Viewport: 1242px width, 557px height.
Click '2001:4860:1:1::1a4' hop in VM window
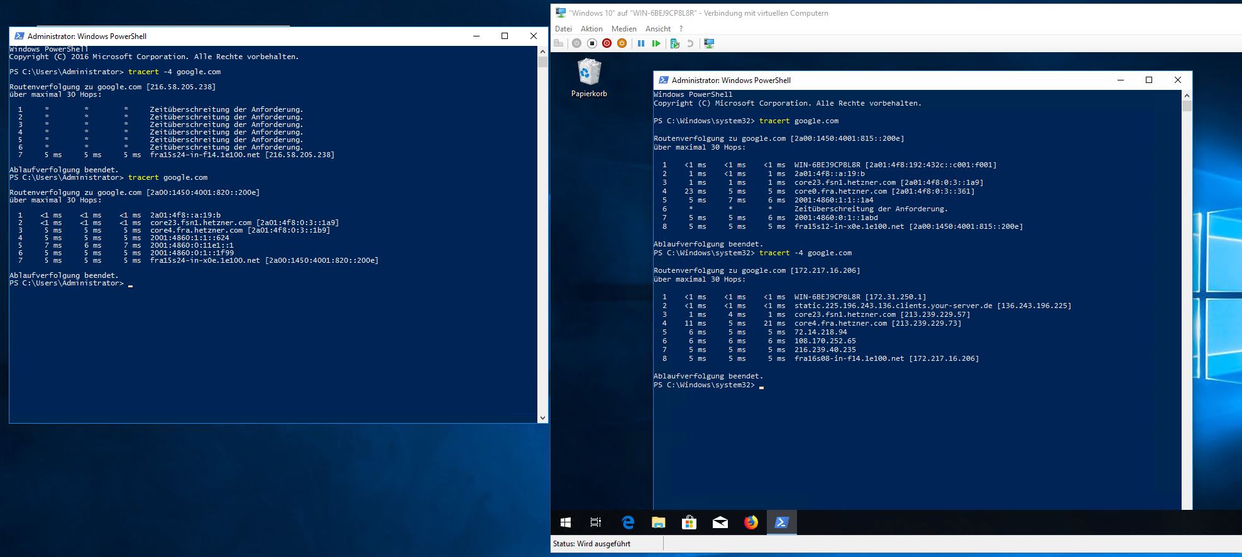834,200
